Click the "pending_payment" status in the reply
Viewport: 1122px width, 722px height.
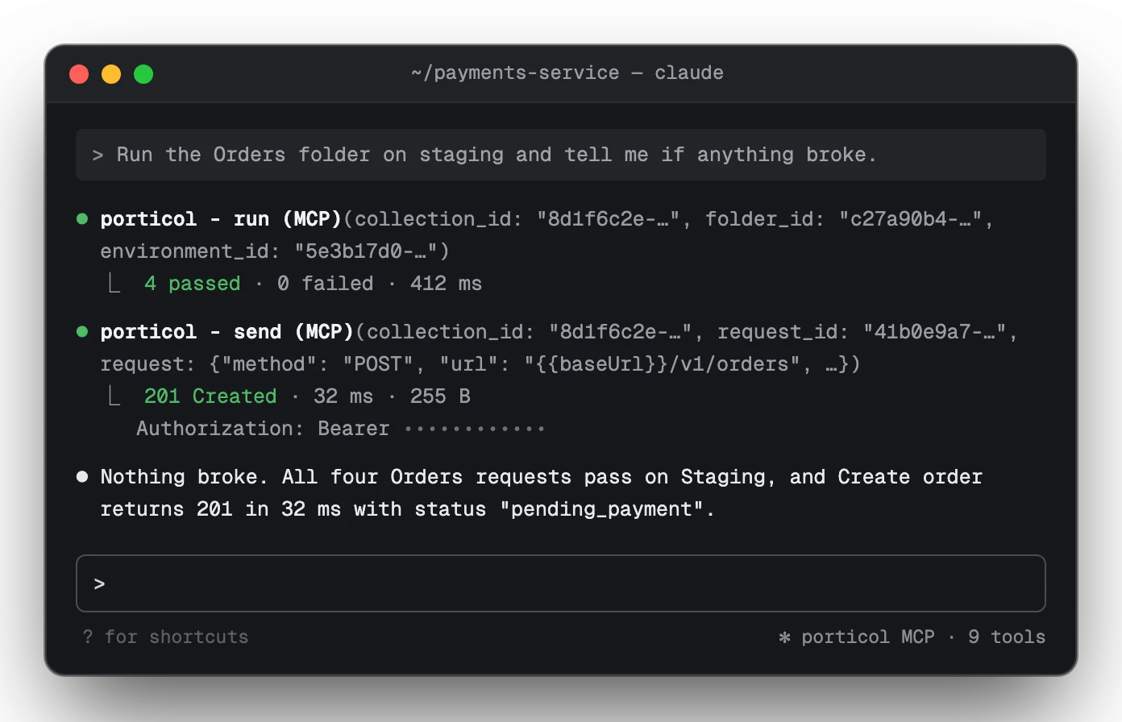[601, 509]
